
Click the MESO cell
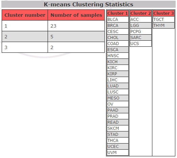(x=118, y=98)
